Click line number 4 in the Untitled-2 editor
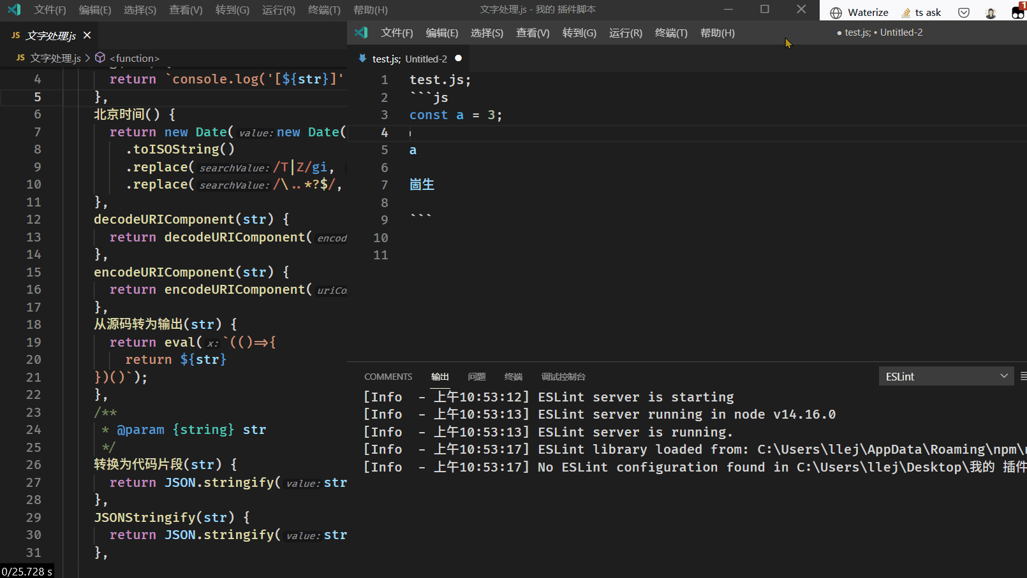Viewport: 1027px width, 578px height. click(x=384, y=133)
